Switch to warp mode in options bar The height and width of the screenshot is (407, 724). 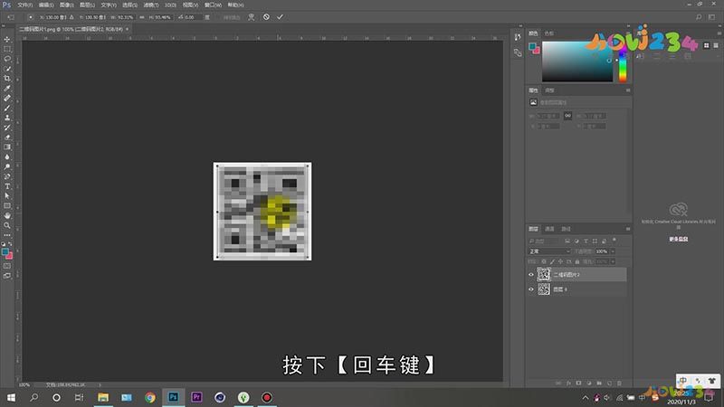pyautogui.click(x=252, y=17)
